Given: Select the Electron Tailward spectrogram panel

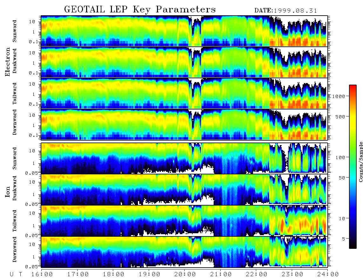Looking at the screenshot, I should tap(184, 93).
